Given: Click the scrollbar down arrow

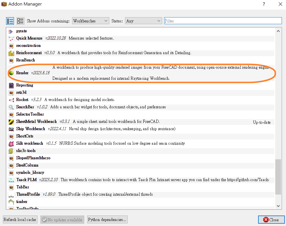Looking at the screenshot, I should pyautogui.click(x=278, y=206).
